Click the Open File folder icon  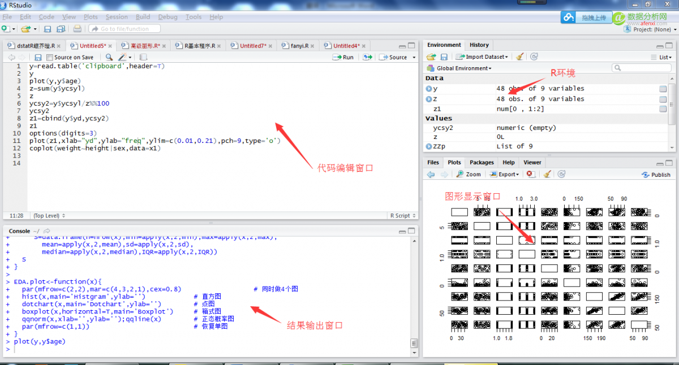pos(25,29)
